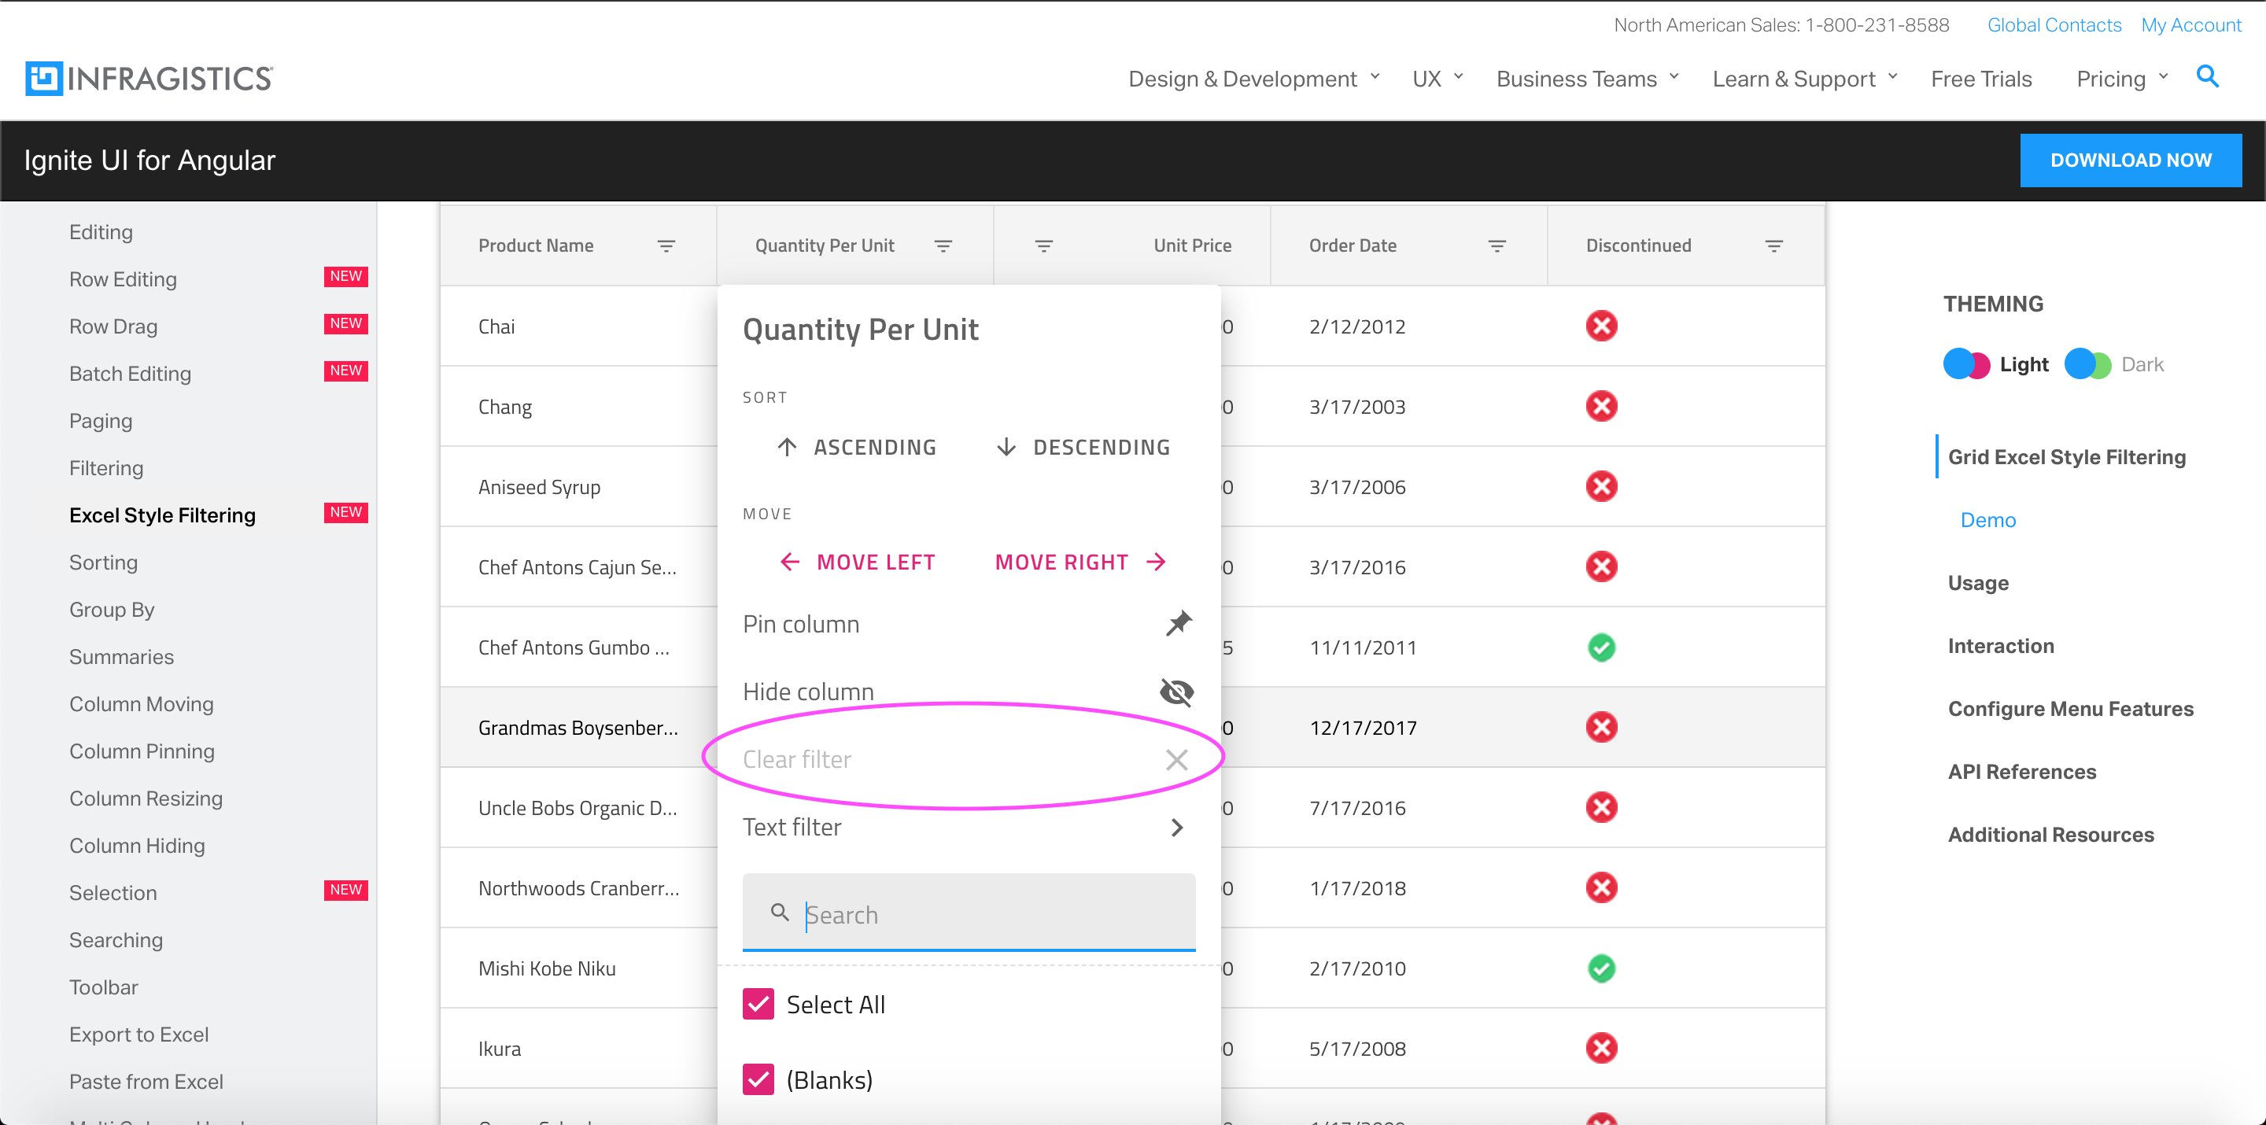
Task: Click the filter icon on Discontinued column
Action: tap(1773, 245)
